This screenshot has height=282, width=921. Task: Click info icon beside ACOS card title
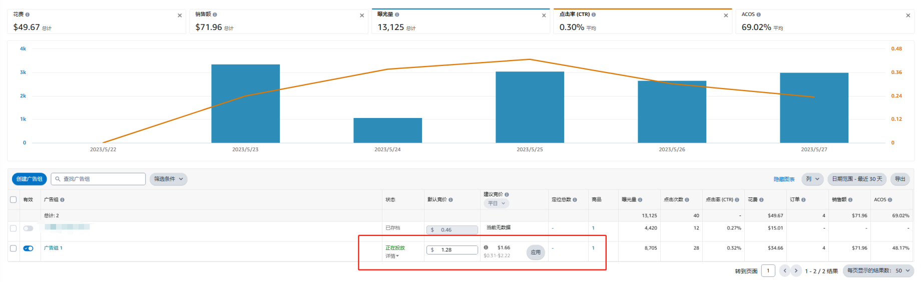(759, 14)
